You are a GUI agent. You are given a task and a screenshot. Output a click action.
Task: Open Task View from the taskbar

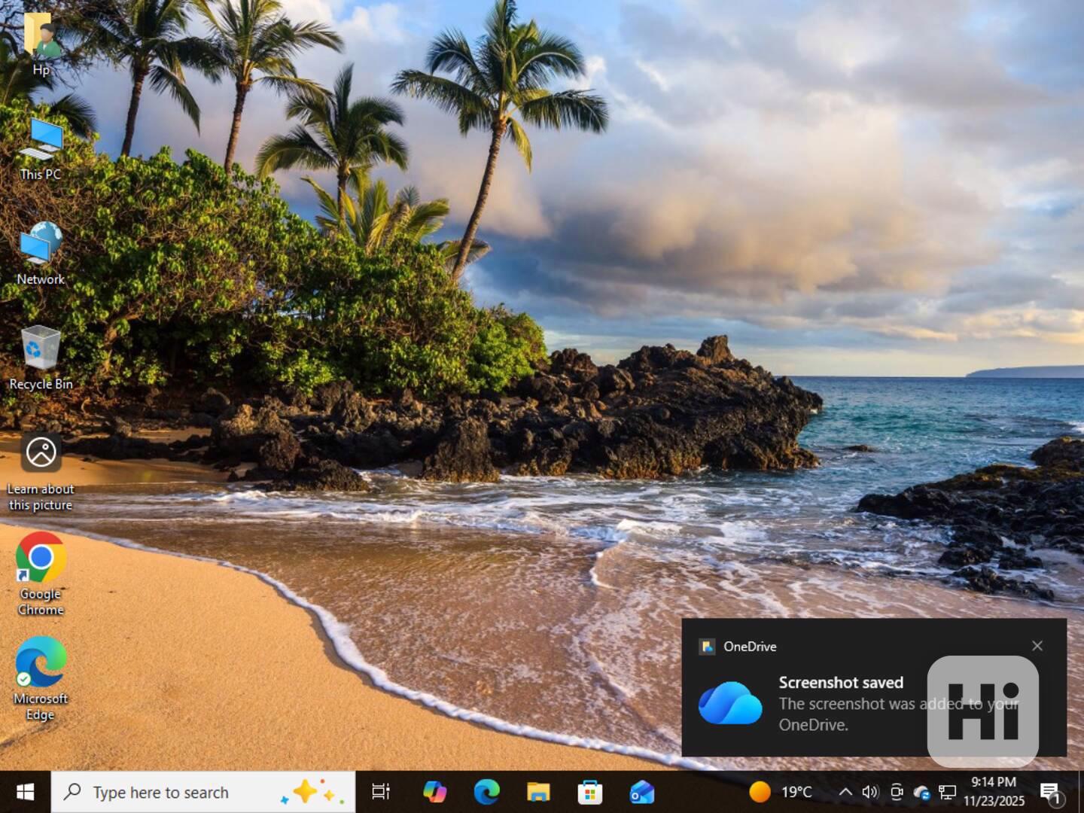pyautogui.click(x=381, y=792)
